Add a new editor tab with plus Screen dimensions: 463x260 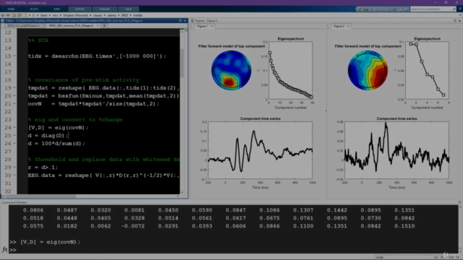[x=104, y=26]
